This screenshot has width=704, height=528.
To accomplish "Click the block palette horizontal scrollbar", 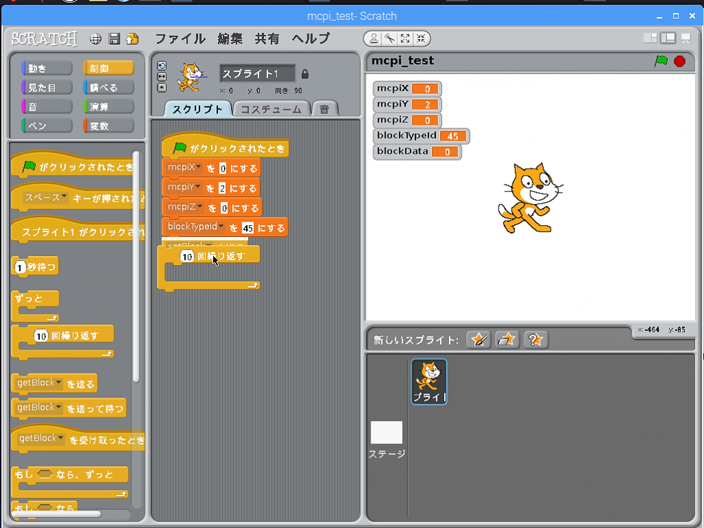I will tap(57, 514).
